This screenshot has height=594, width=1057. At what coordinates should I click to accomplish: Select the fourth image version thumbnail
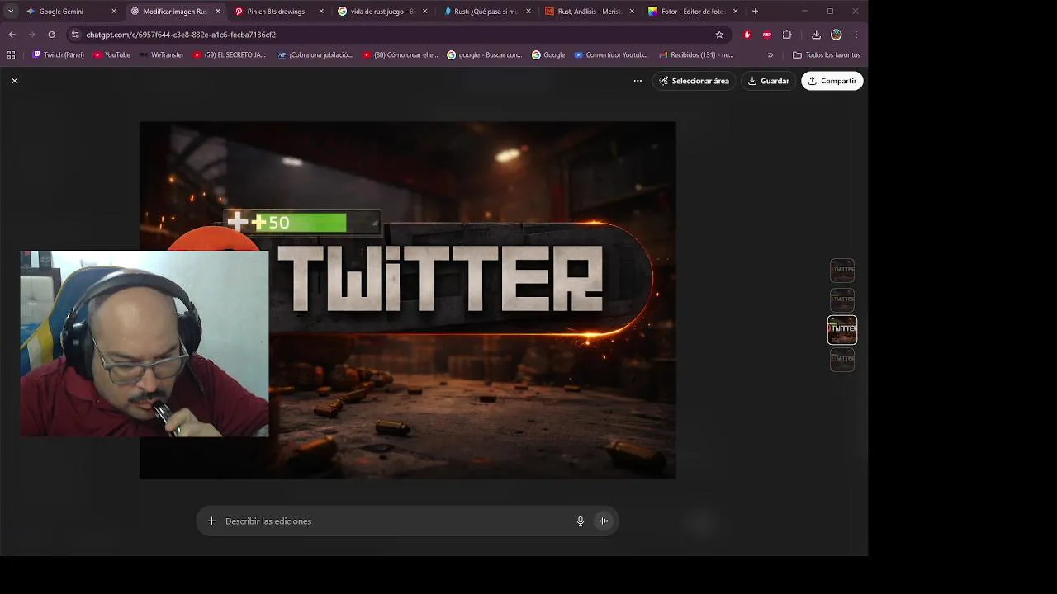tap(842, 360)
